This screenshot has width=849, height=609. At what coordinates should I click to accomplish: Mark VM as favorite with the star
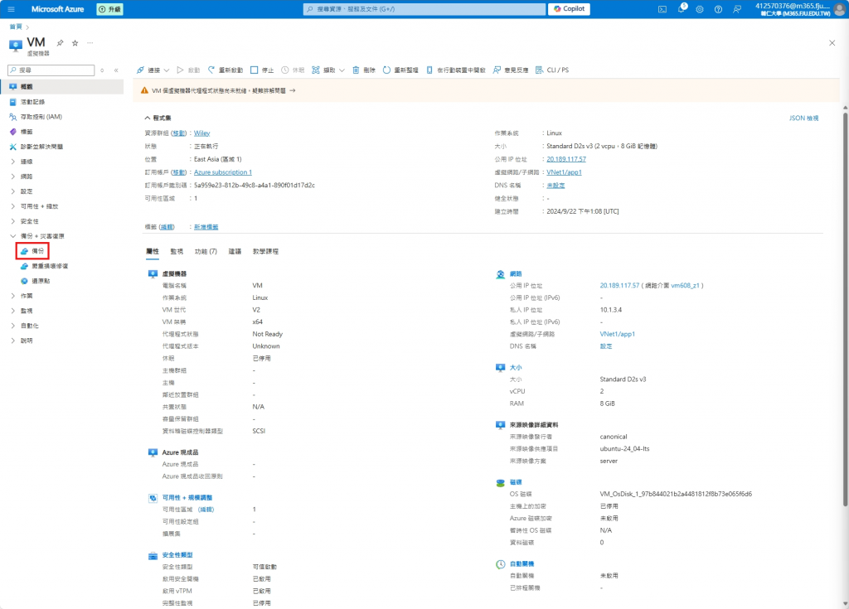pyautogui.click(x=75, y=43)
